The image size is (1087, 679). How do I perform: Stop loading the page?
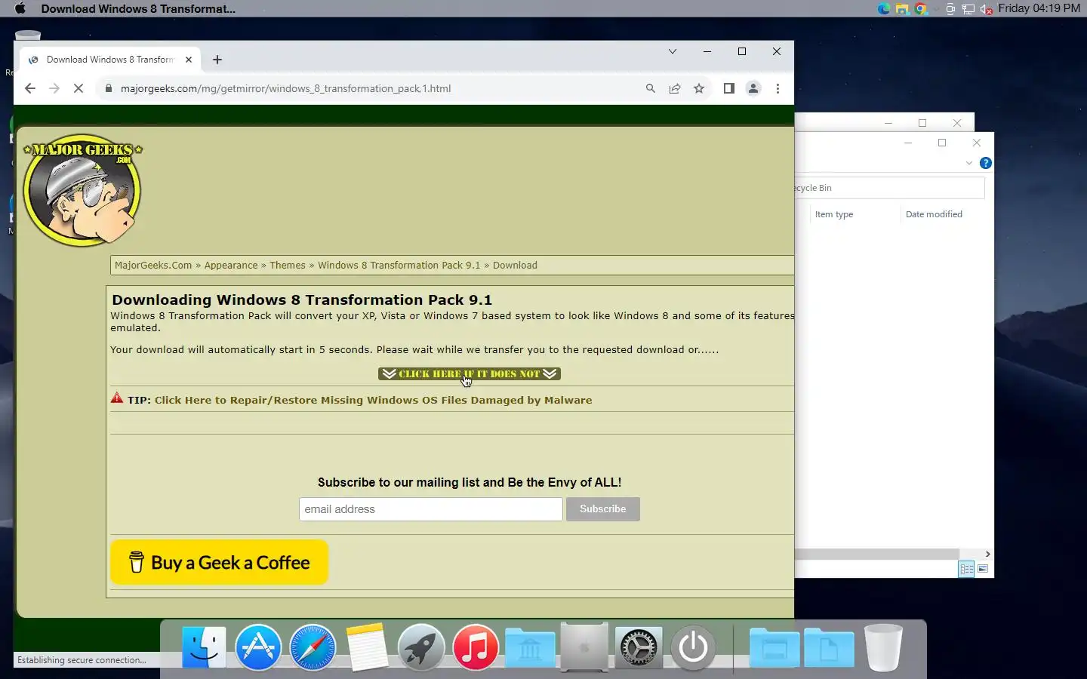[79, 88]
